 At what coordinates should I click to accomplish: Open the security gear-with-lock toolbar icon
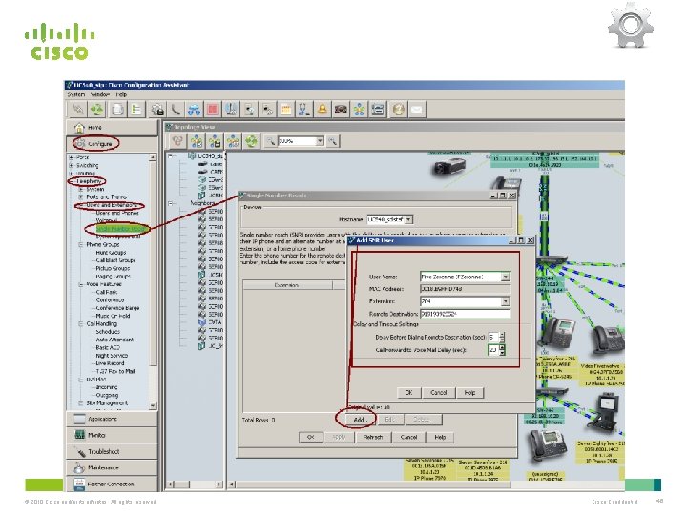coord(157,109)
